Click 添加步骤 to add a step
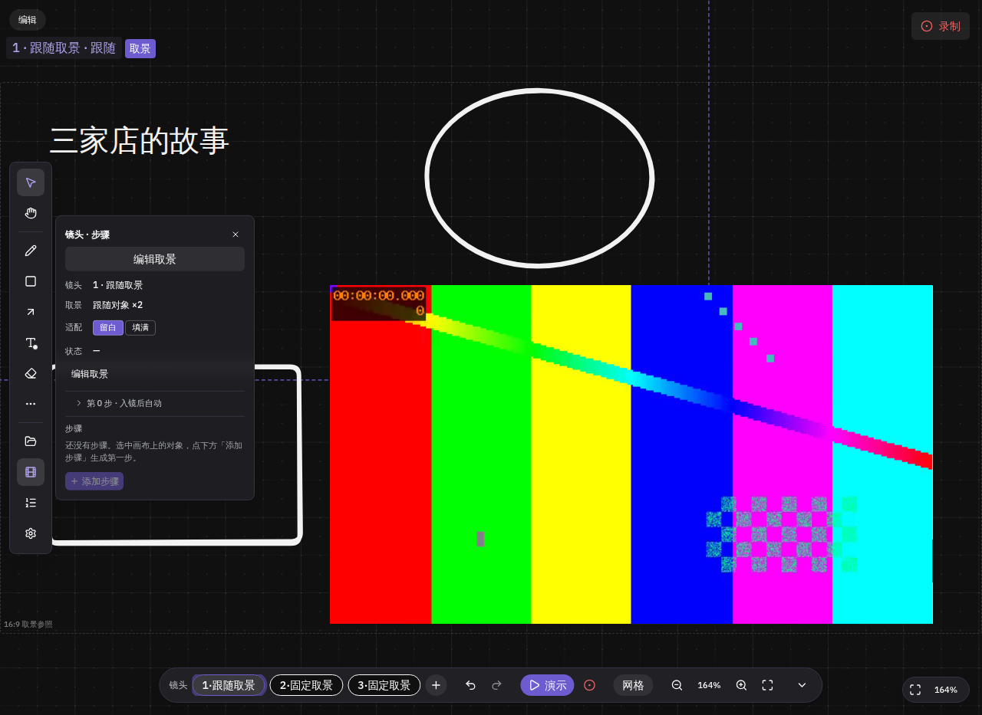 (x=94, y=481)
